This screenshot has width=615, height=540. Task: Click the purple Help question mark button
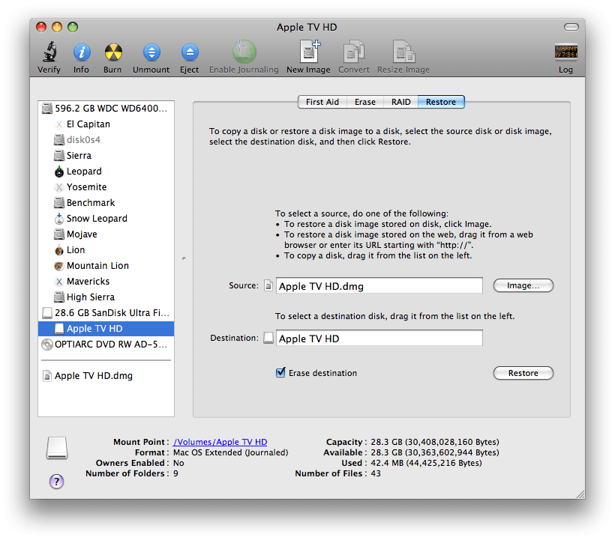(x=56, y=482)
